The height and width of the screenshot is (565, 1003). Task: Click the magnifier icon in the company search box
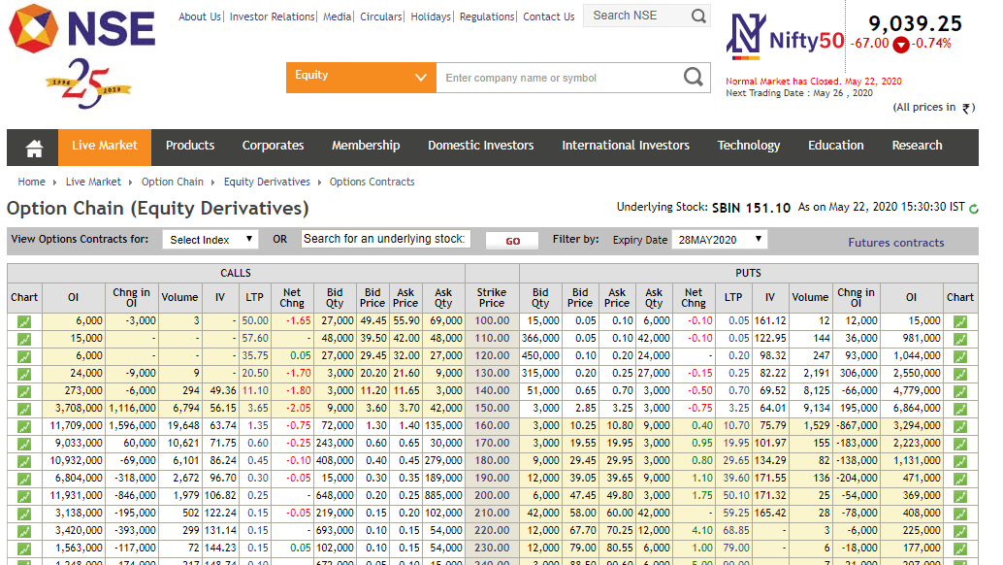coord(693,77)
